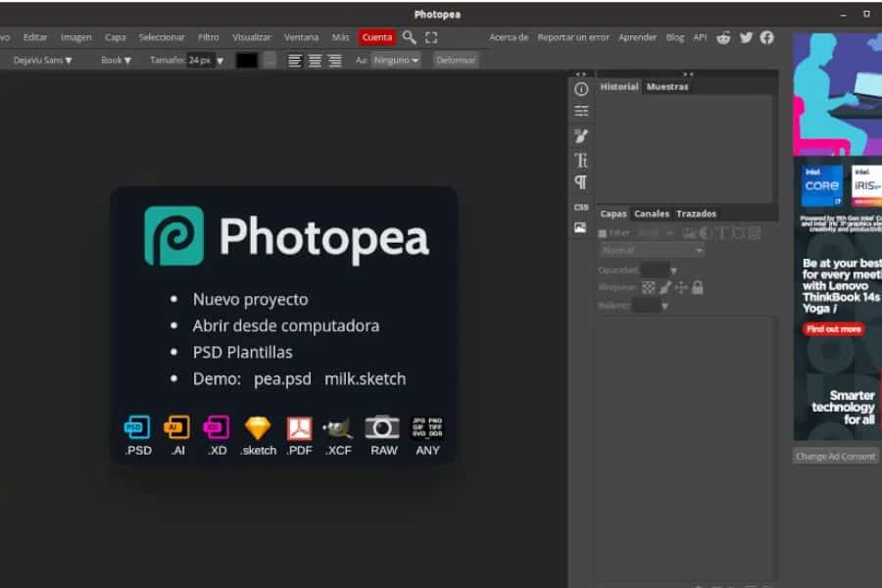
Task: Click Nuevo proyecto link
Action: point(250,299)
